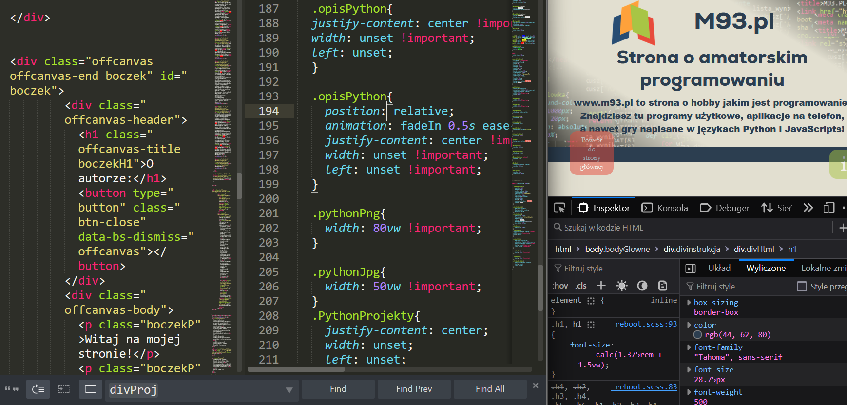Open the Inspektor tab
This screenshot has height=405, width=847.
pyautogui.click(x=604, y=208)
